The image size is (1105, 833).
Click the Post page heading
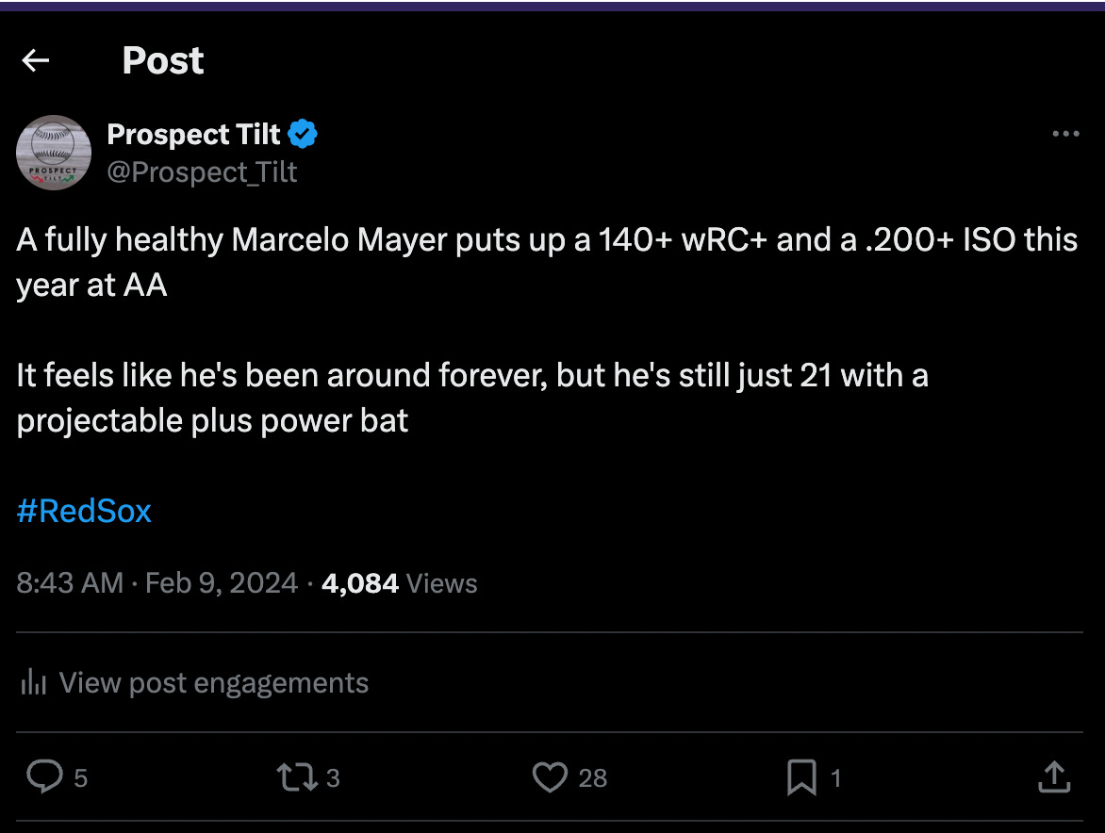pyautogui.click(x=163, y=61)
